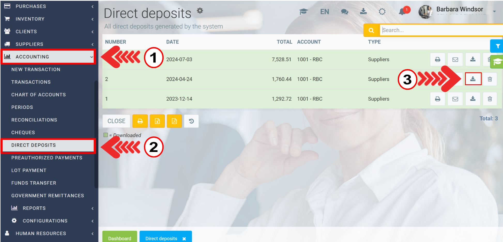Export the list to PDF

[174, 121]
